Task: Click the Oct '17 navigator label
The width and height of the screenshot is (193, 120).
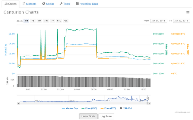Action: pyautogui.click(x=108, y=101)
